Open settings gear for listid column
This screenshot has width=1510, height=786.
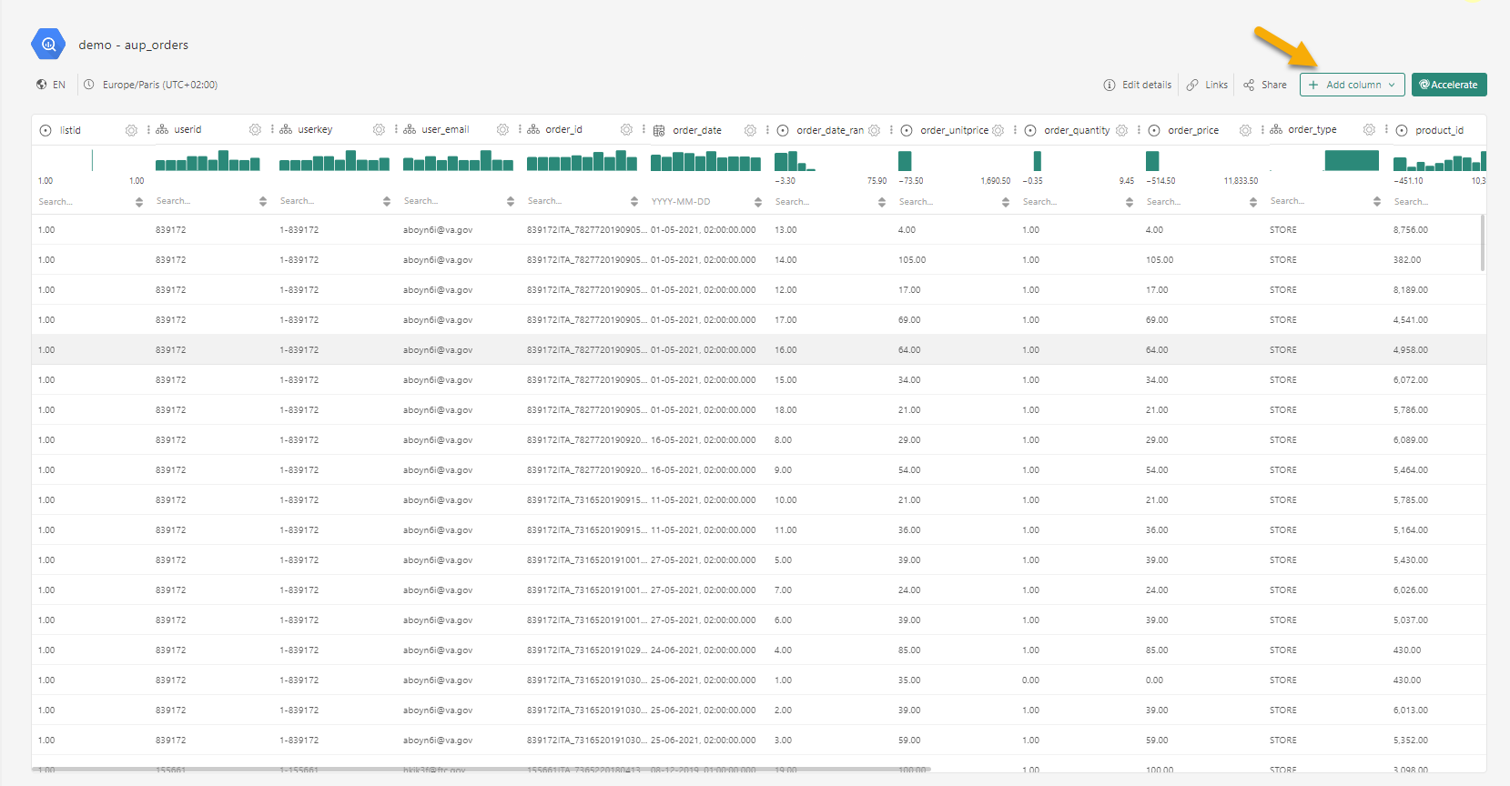point(131,130)
